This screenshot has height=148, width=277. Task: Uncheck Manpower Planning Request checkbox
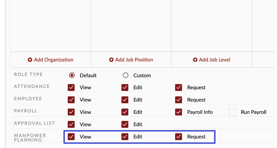(x=179, y=137)
